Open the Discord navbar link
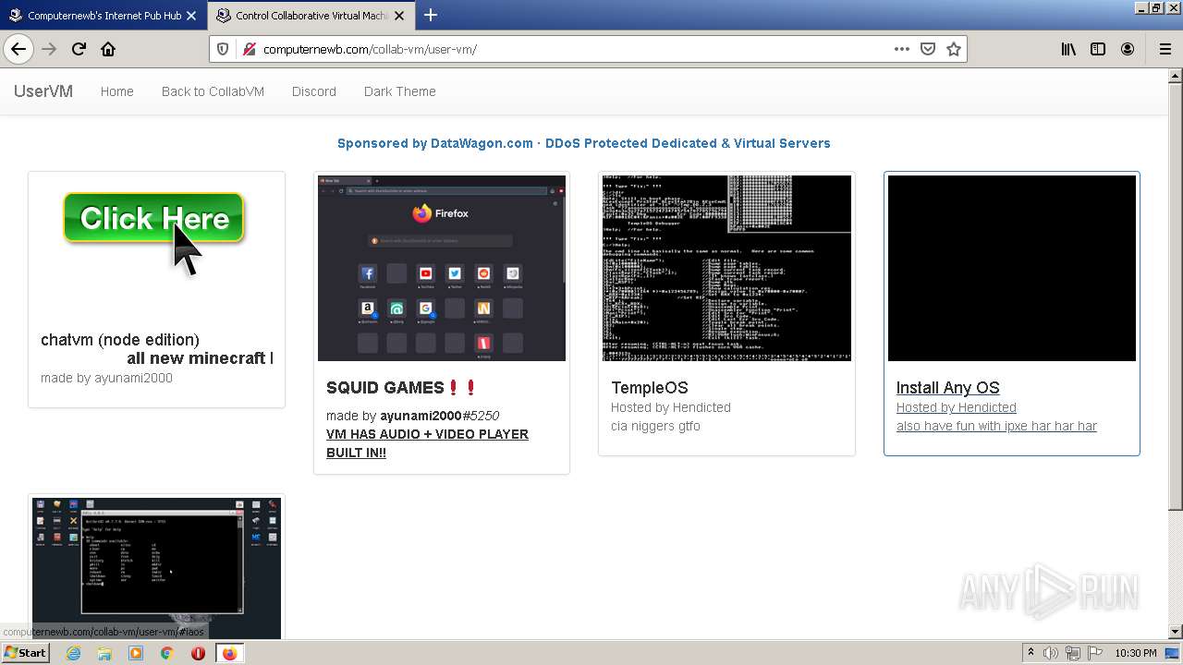This screenshot has width=1183, height=665. click(314, 91)
